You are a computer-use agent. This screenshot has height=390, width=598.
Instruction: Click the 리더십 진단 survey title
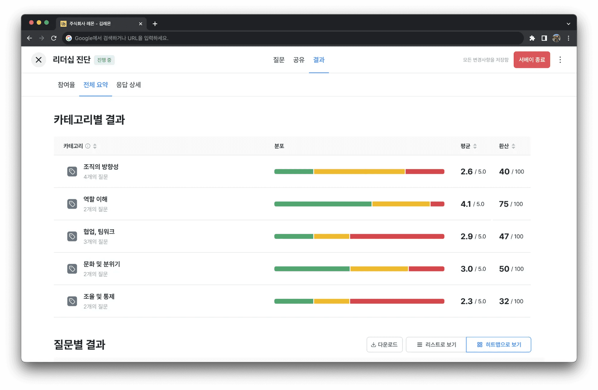pos(72,60)
